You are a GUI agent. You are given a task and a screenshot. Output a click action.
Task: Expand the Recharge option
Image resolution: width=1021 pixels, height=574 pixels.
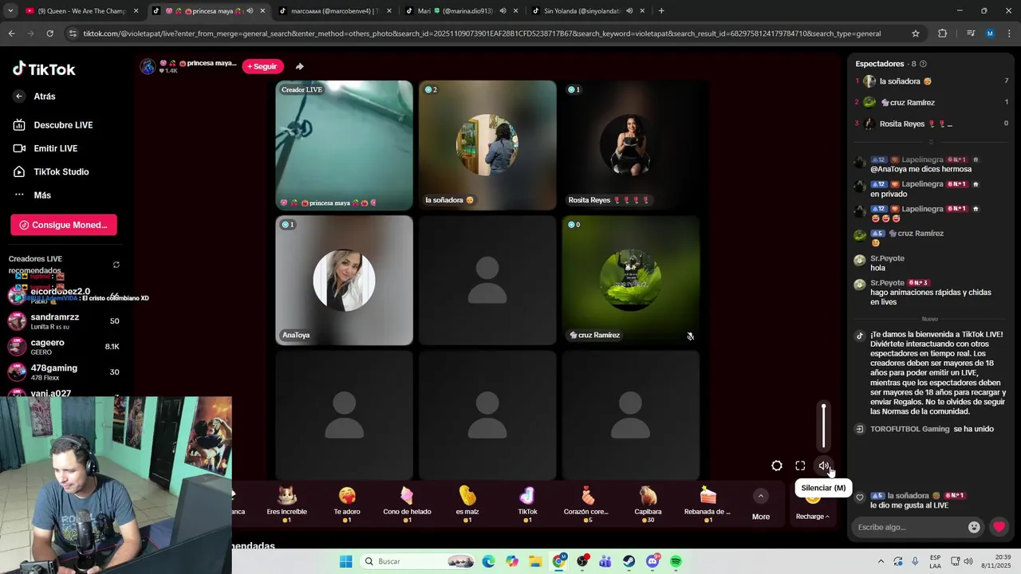[812, 517]
